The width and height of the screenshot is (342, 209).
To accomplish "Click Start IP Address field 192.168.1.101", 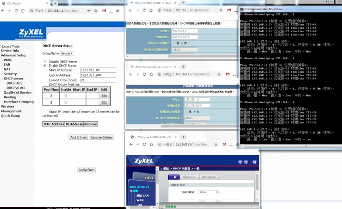I will 98,70.
